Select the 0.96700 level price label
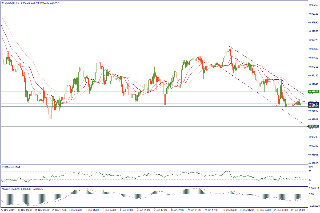 tap(313, 106)
